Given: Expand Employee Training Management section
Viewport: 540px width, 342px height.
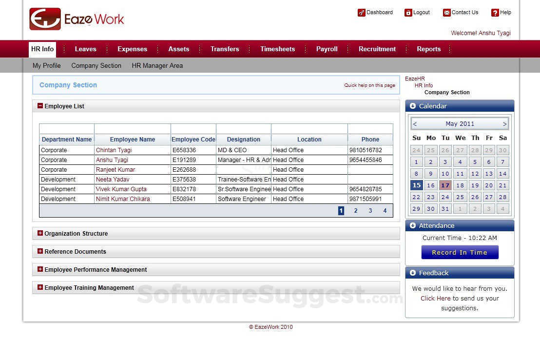Looking at the screenshot, I should (40, 287).
